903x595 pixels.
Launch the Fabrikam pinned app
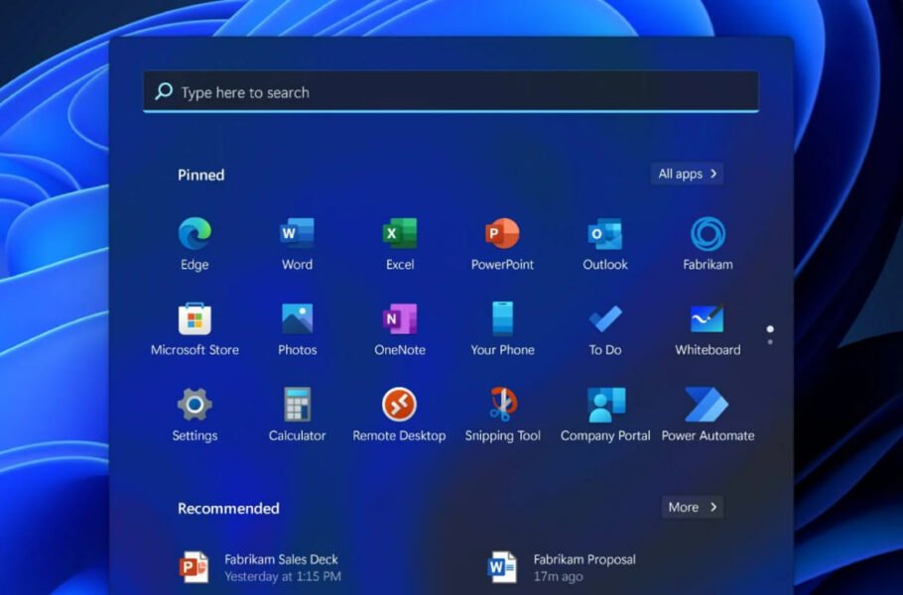coord(708,243)
